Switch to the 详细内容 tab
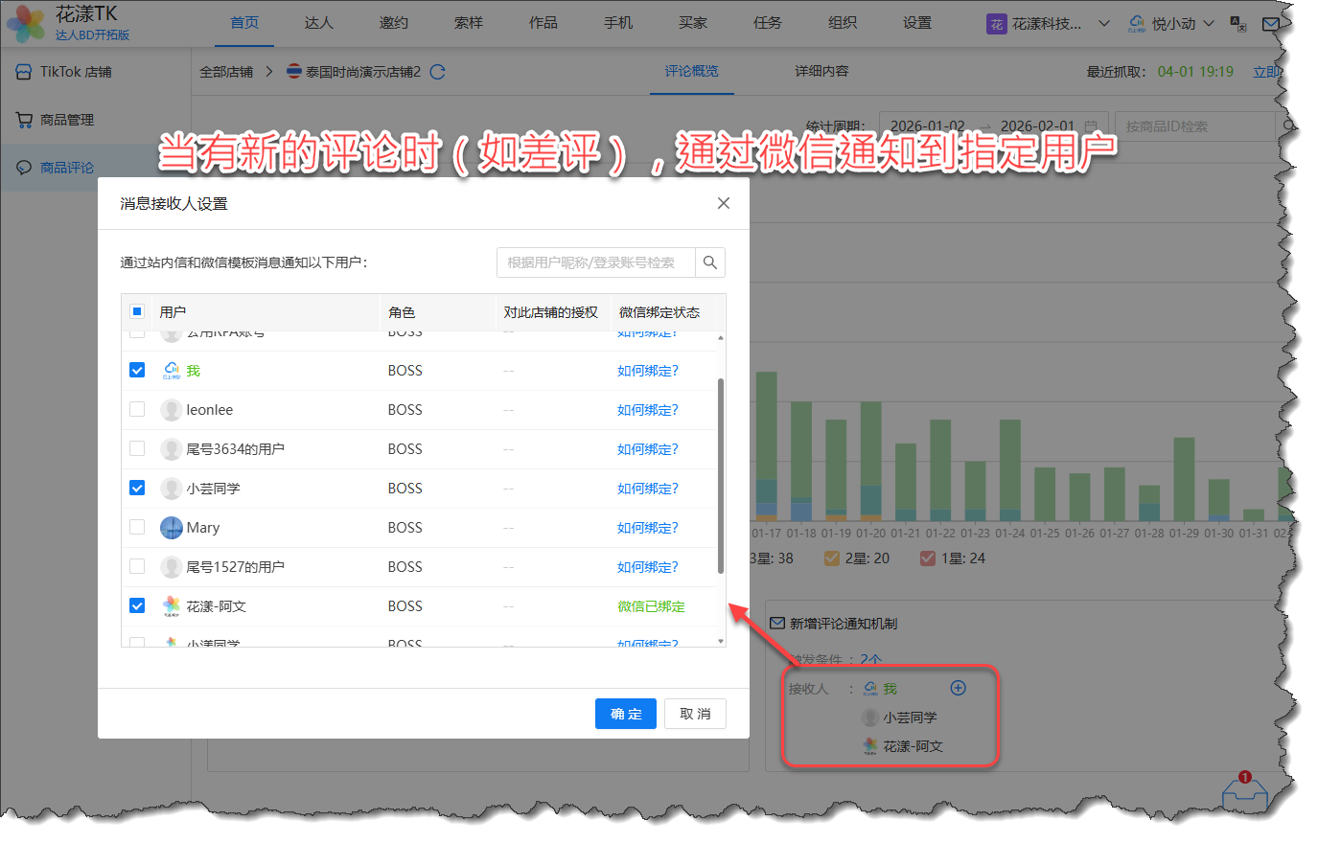 [821, 71]
